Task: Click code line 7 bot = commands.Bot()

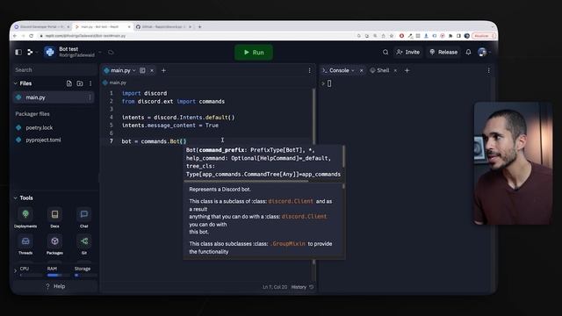Action: [x=155, y=141]
